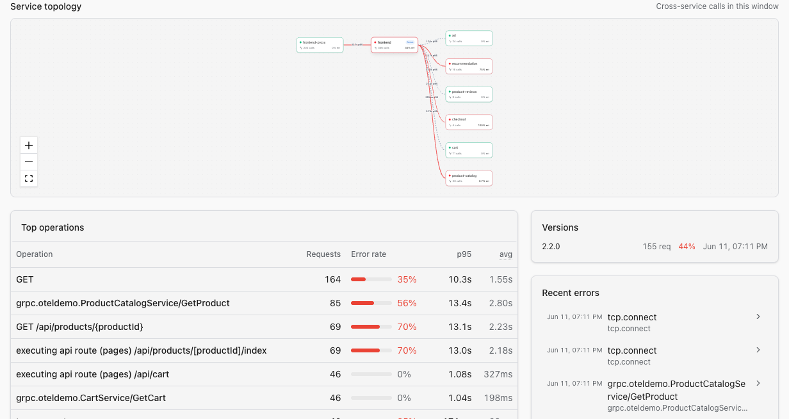Open grpc.oteldemo.CartService/GetCart operation row
The height and width of the screenshot is (419, 789).
pos(264,398)
